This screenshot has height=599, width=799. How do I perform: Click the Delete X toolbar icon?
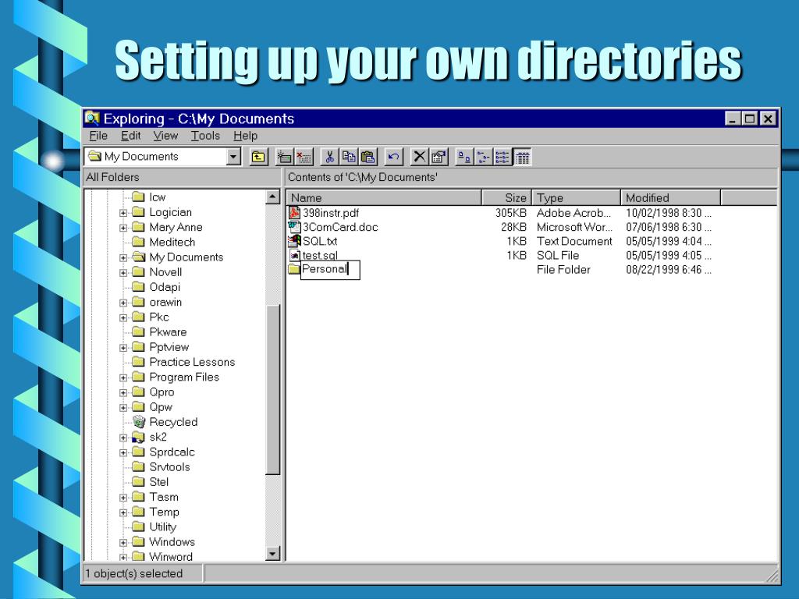[420, 157]
